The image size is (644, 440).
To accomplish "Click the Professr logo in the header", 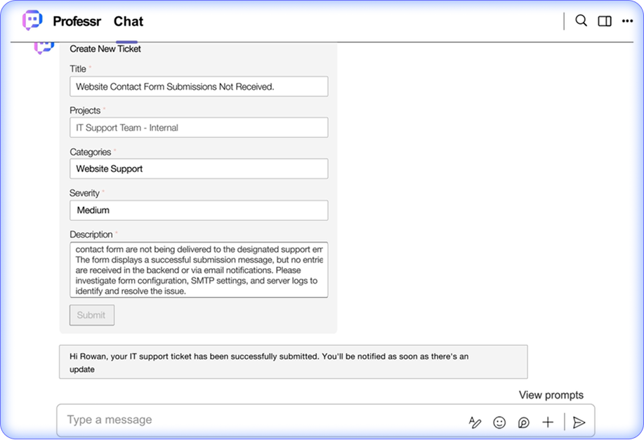I will [32, 21].
